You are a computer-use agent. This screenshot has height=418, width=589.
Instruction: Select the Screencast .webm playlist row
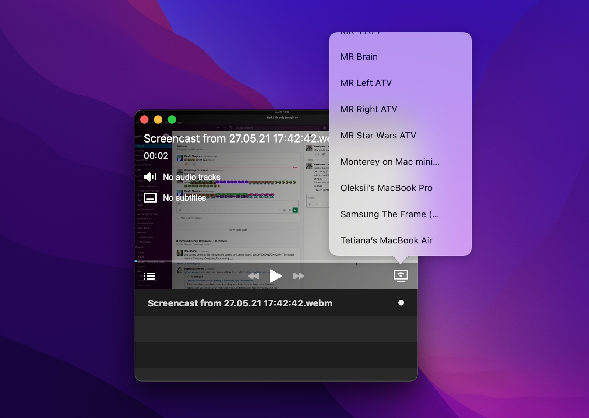pos(276,303)
